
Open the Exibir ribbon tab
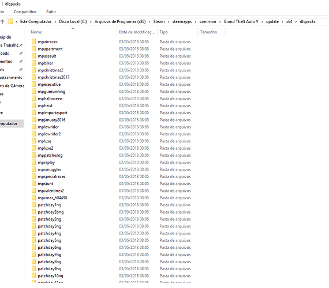pyautogui.click(x=51, y=12)
